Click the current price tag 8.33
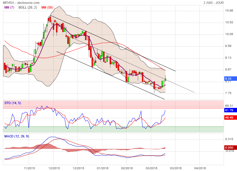 pyautogui.click(x=231, y=78)
